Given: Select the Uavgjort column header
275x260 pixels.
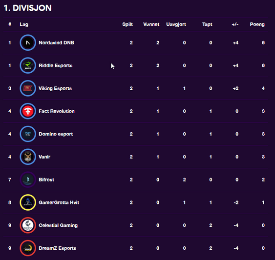Looking at the screenshot, I should pyautogui.click(x=176, y=24).
